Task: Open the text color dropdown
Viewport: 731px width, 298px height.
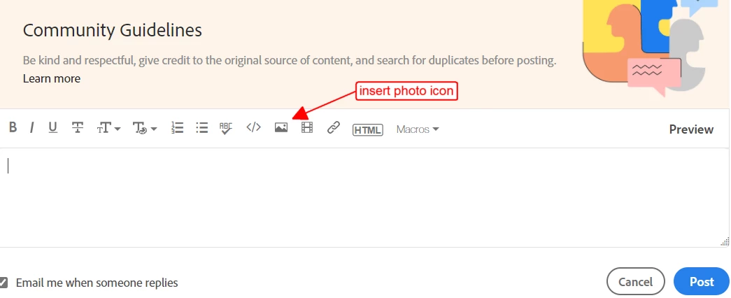Action: tap(145, 128)
